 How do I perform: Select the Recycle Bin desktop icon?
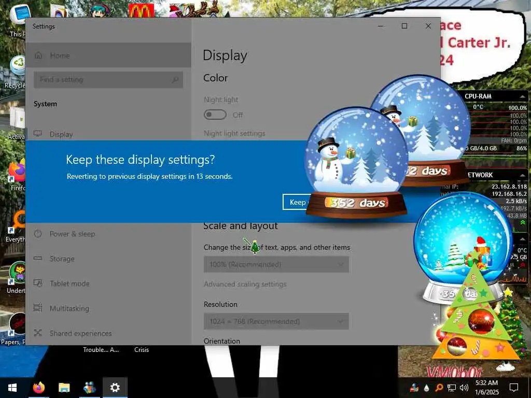pos(17,72)
